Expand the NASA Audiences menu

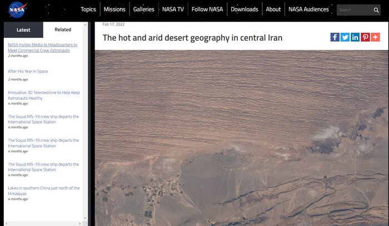coord(308,9)
